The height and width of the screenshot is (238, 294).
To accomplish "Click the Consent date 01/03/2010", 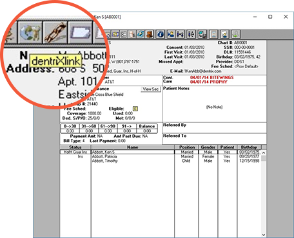I will coord(194,48).
